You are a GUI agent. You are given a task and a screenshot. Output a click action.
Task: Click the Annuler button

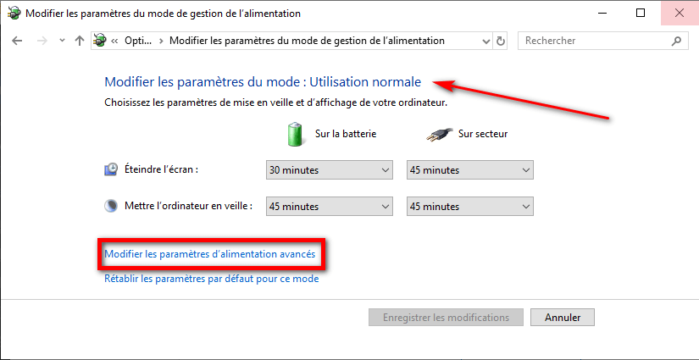562,318
